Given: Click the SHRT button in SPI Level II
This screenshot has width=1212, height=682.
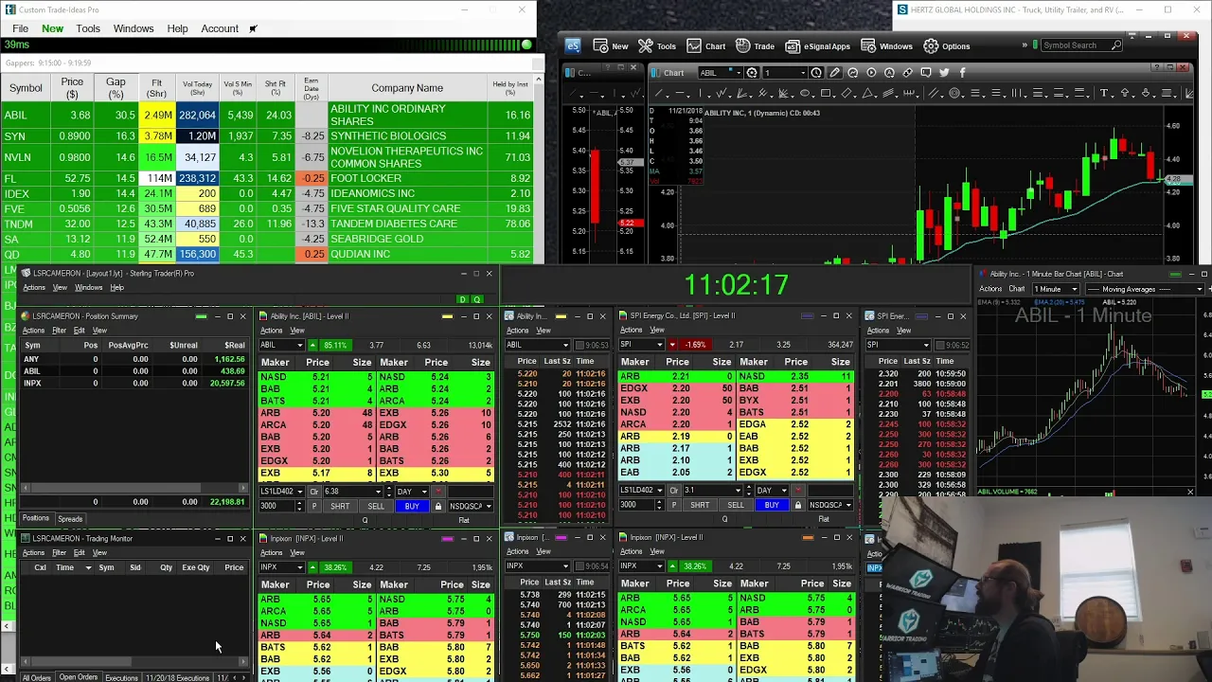Looking at the screenshot, I should coord(700,505).
